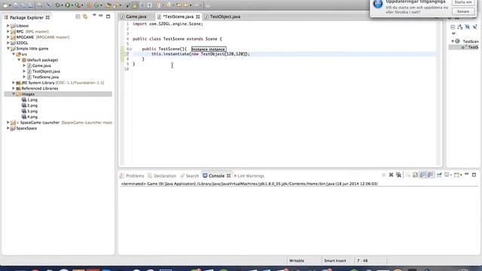Collapse All in Package Explorer

tap(78, 17)
